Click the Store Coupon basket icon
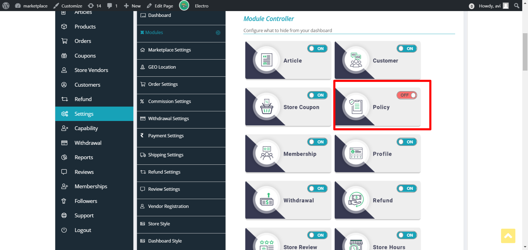Screen dimensions: 528x250 point(267,107)
